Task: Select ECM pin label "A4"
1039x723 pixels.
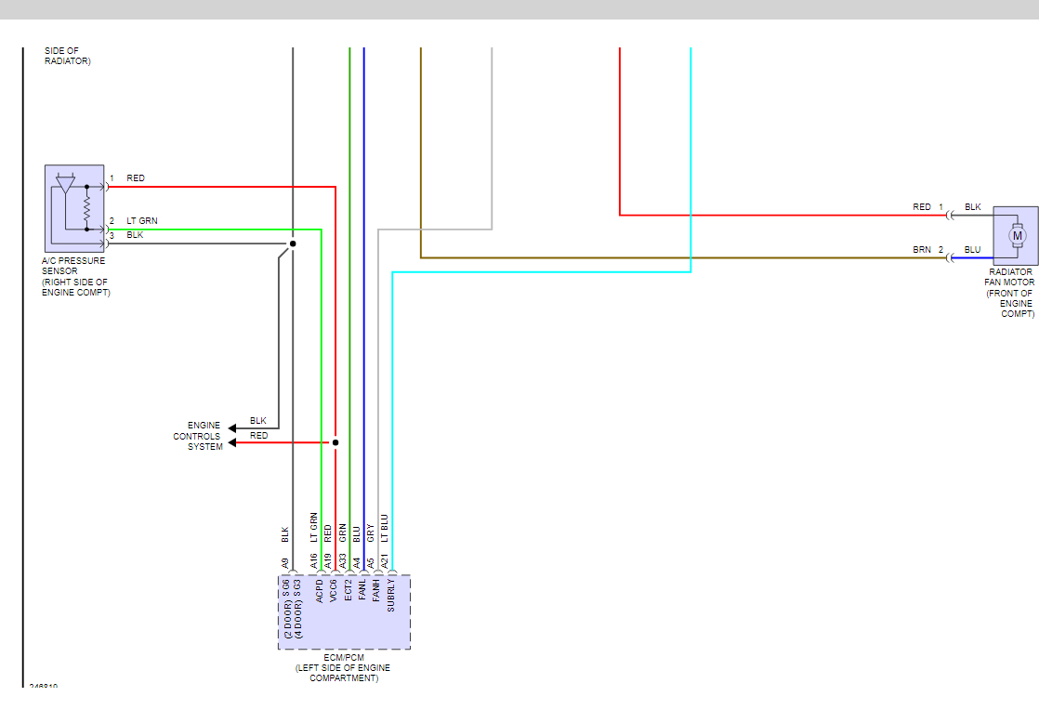Action: (x=357, y=563)
